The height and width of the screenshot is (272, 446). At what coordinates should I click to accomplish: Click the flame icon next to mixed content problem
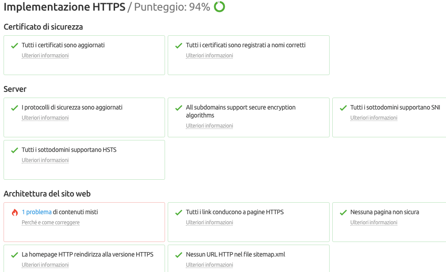click(15, 212)
